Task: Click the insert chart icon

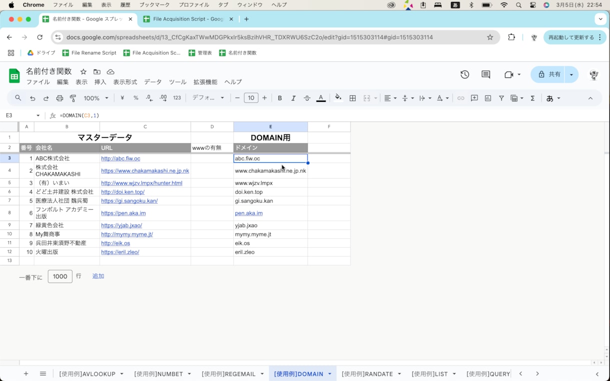Action: 488,98
